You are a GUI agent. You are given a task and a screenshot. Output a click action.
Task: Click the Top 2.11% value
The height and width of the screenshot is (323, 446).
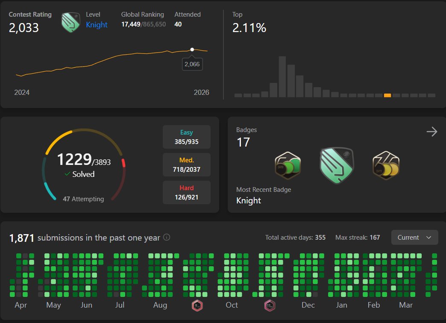tap(249, 28)
